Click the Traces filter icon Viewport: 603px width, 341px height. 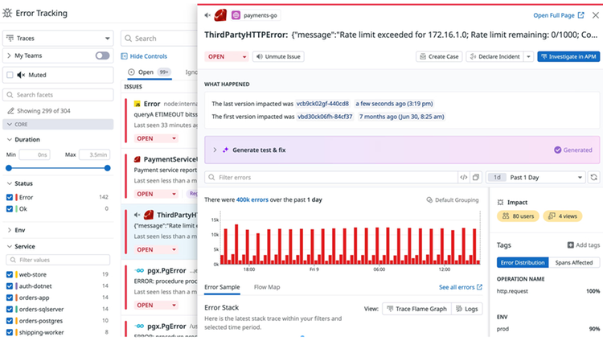coord(10,38)
